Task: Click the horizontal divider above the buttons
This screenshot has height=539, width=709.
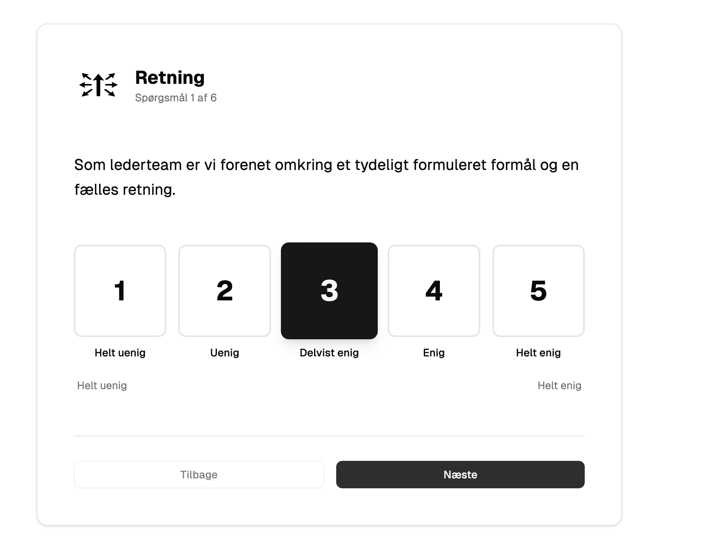Action: 329,436
